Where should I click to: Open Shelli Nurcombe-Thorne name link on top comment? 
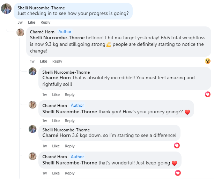tap(41, 8)
